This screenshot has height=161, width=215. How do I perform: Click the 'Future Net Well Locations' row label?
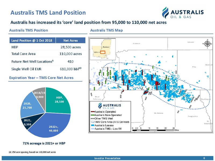(33, 61)
